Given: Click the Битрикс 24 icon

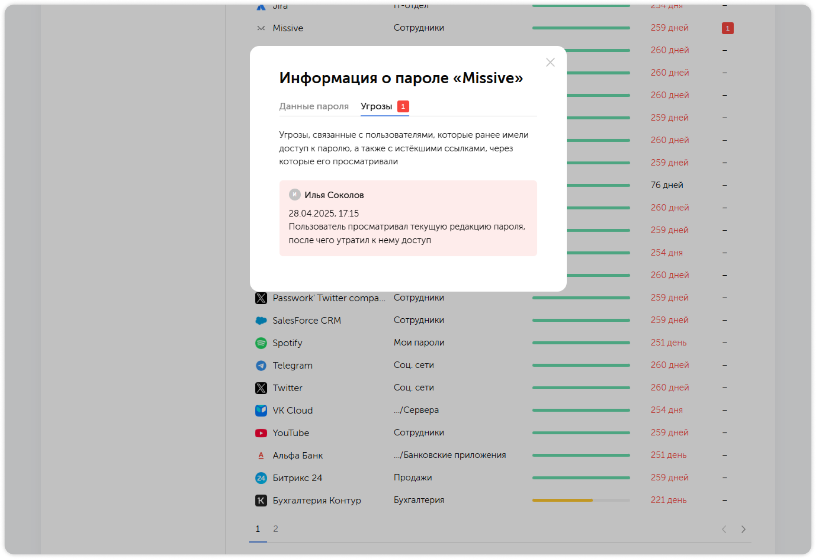Looking at the screenshot, I should click(x=261, y=478).
